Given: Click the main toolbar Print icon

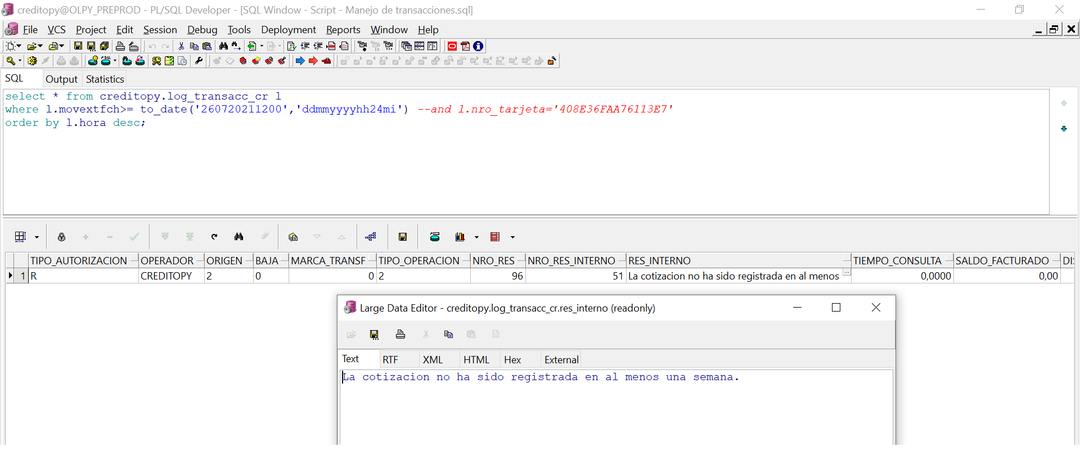Looking at the screenshot, I should (120, 46).
